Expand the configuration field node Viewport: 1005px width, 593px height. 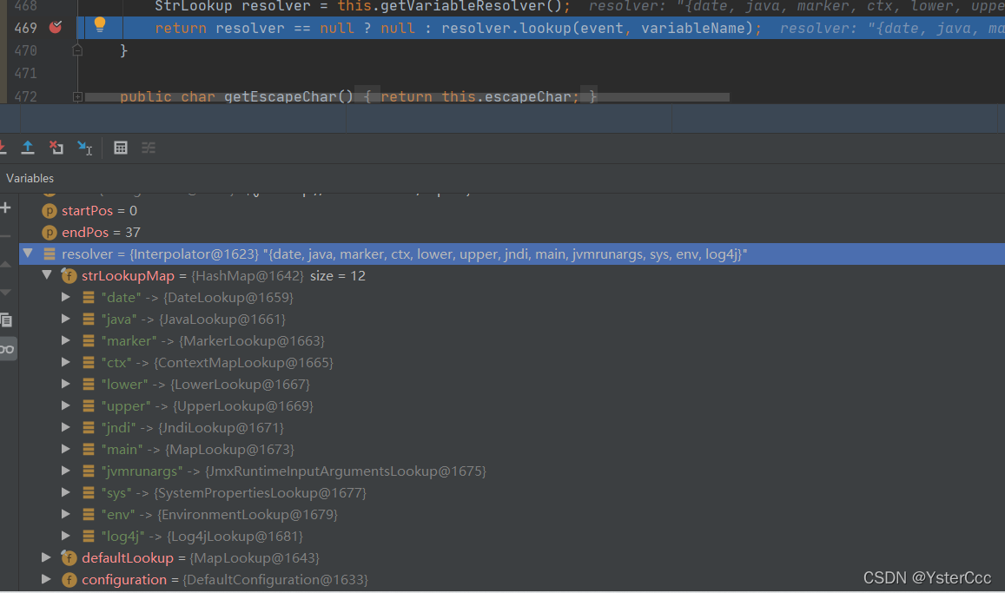pos(46,580)
